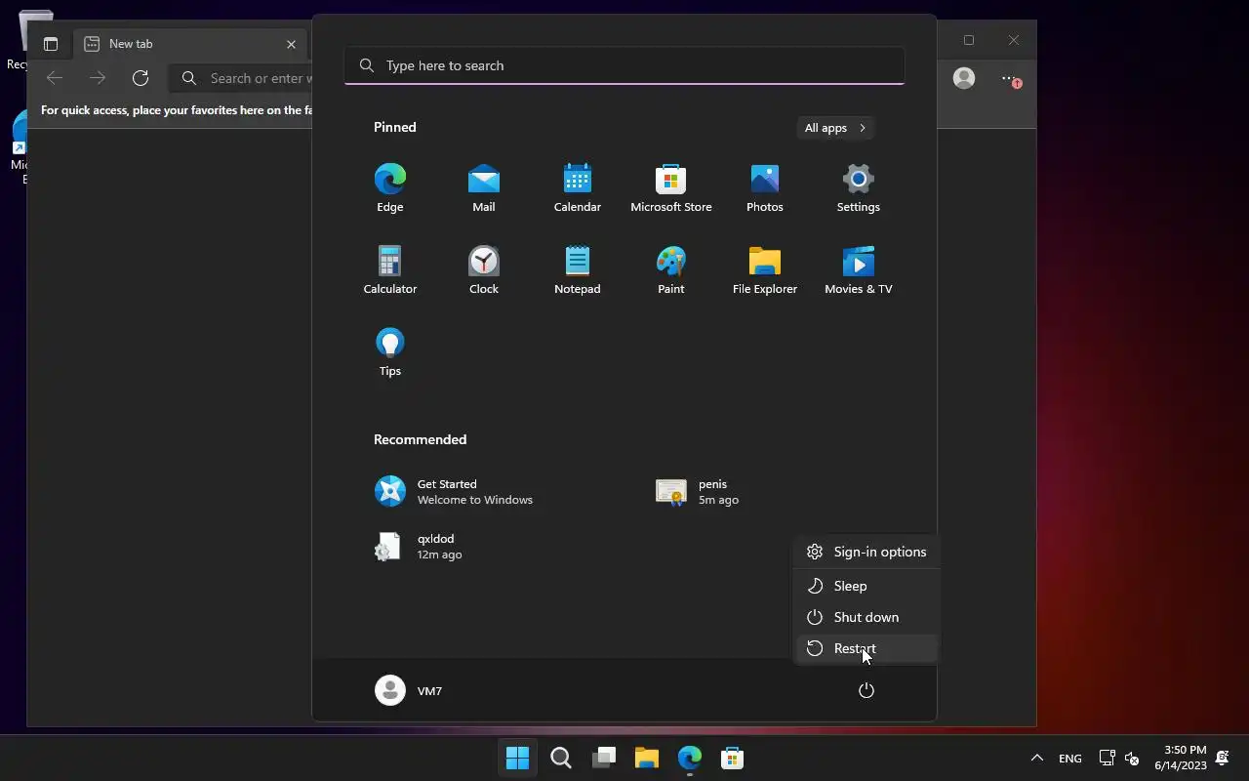Show hidden system tray icons
The width and height of the screenshot is (1249, 781).
click(x=1037, y=758)
